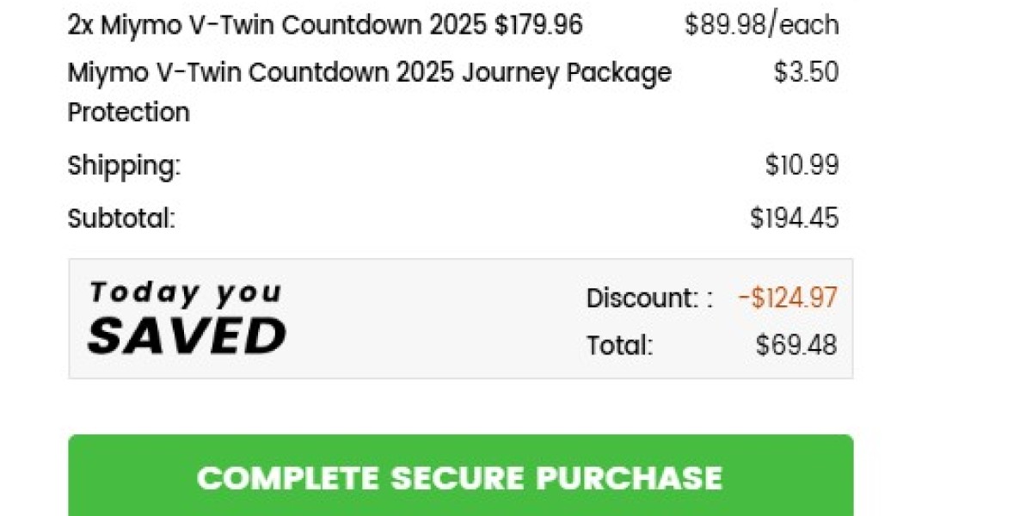Click the Subtotal label
1032x516 pixels.
click(121, 219)
